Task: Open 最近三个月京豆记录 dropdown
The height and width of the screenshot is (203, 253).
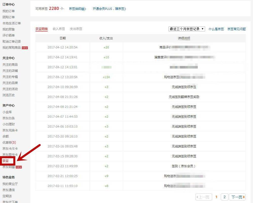Action: pos(187,29)
